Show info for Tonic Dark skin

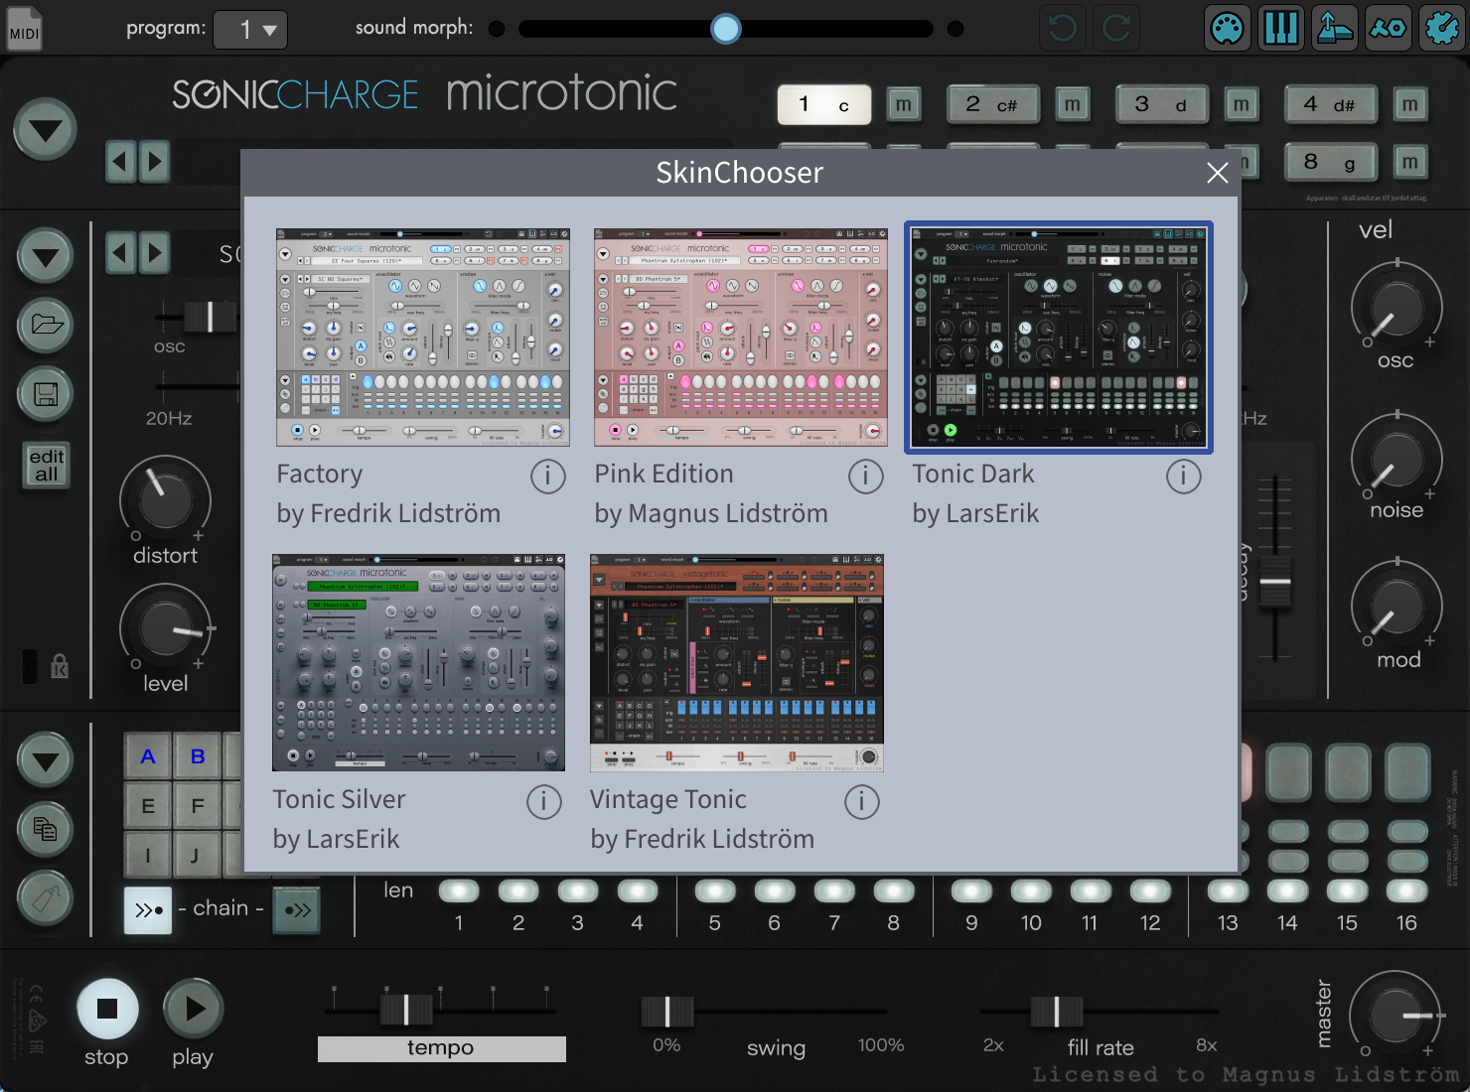coord(1183,477)
